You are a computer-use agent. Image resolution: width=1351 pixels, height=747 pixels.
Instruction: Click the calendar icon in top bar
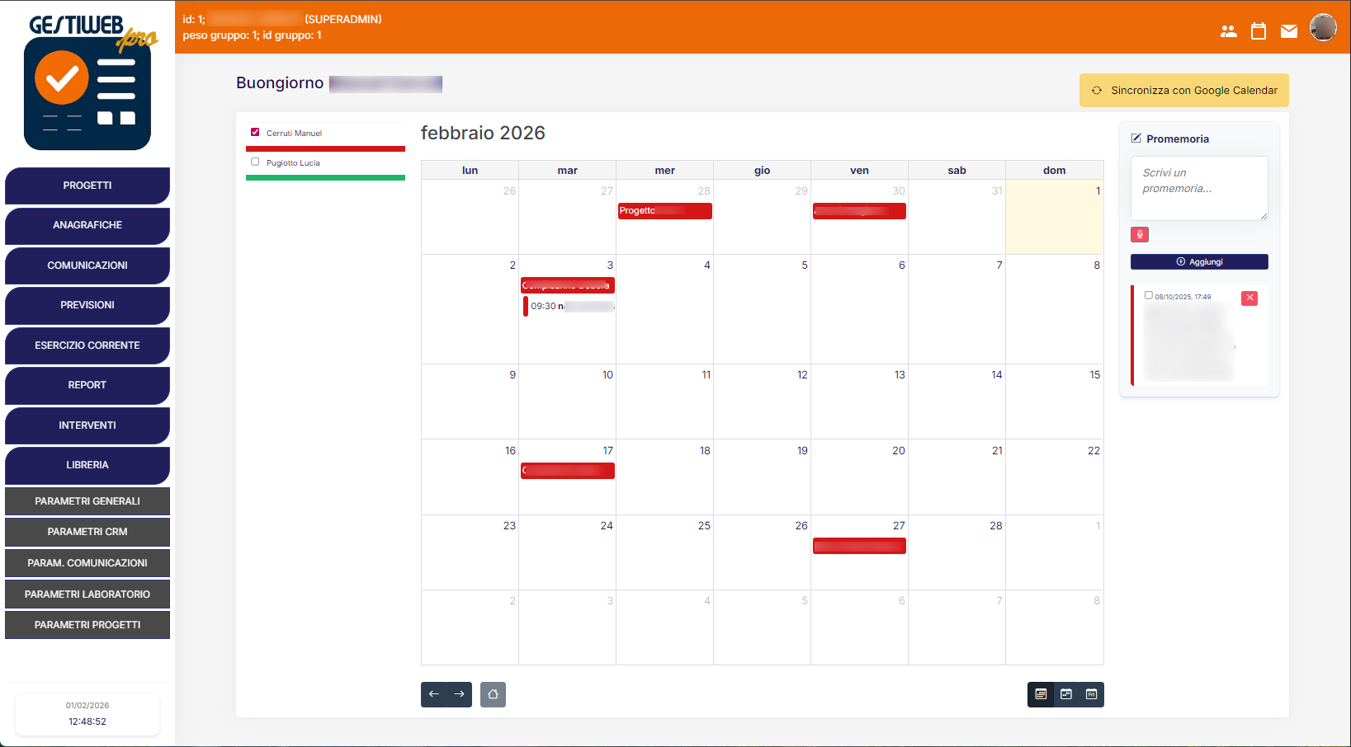coord(1259,31)
